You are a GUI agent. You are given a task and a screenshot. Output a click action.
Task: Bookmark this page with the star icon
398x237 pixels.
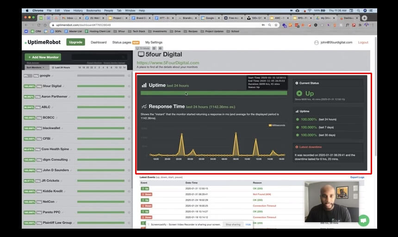click(276, 25)
